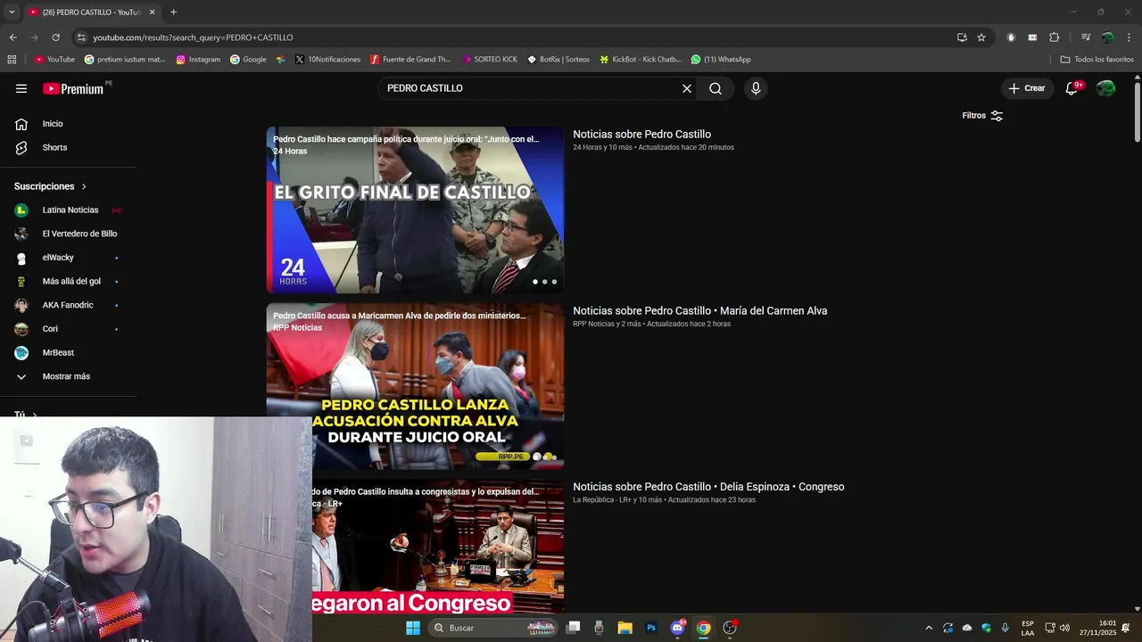Open the Filtros search filters
Image resolution: width=1142 pixels, height=642 pixels.
[982, 116]
